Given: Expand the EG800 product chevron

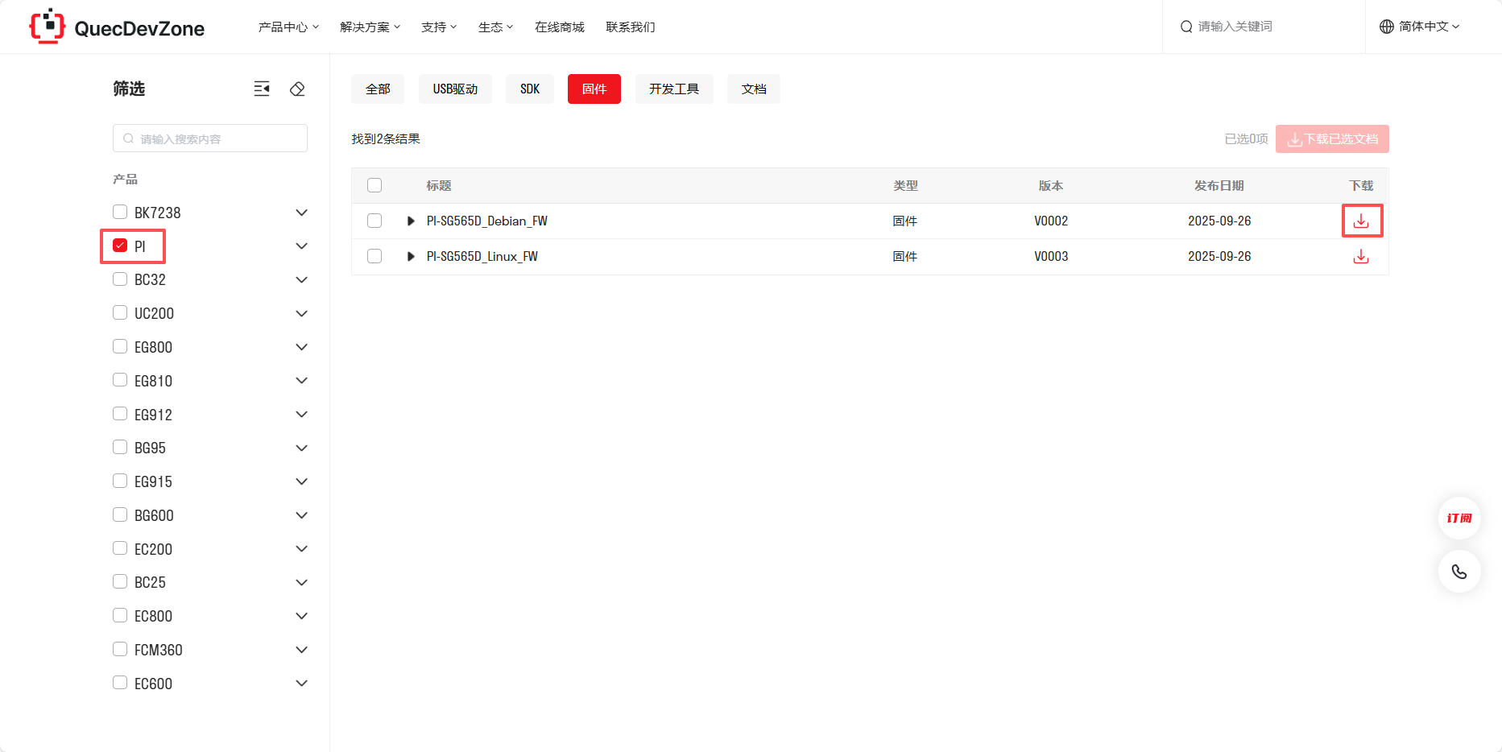Looking at the screenshot, I should [x=301, y=347].
